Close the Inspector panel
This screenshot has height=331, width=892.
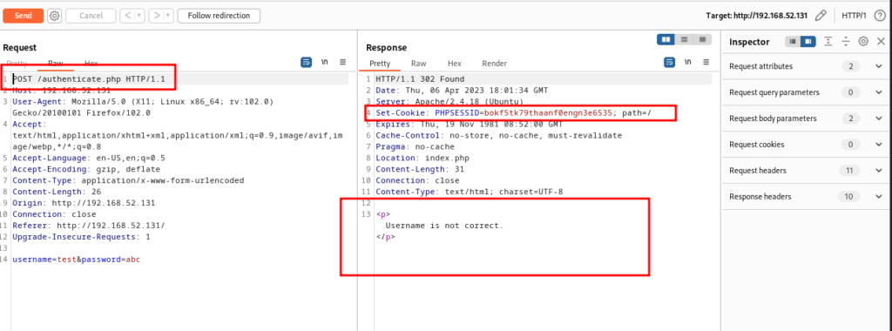(881, 41)
